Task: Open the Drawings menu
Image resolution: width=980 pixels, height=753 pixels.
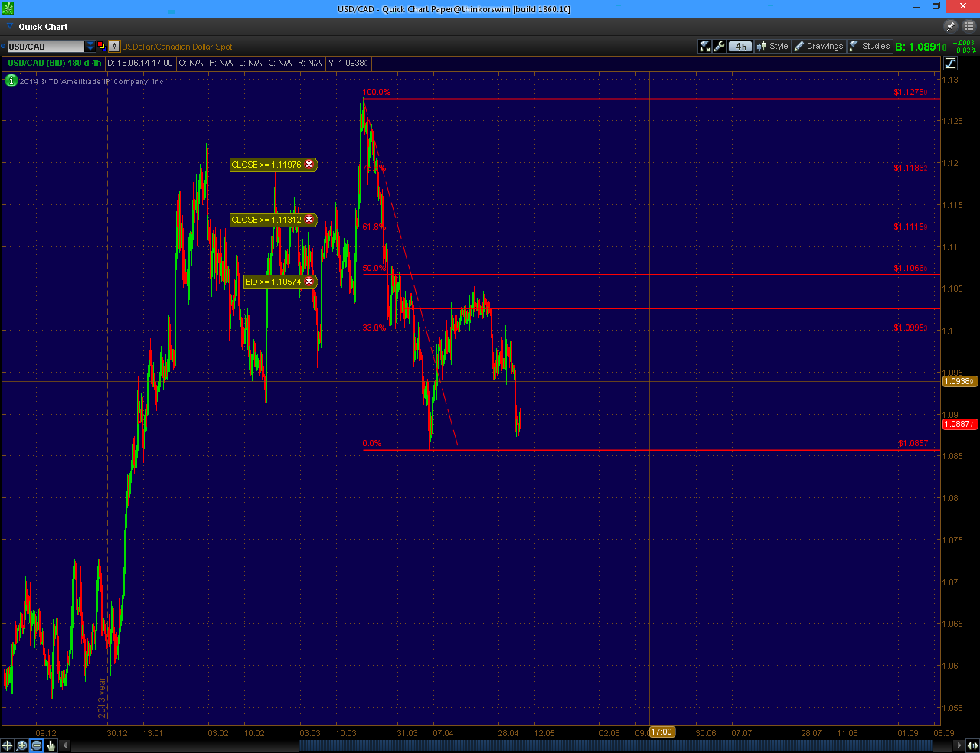Action: tap(818, 46)
